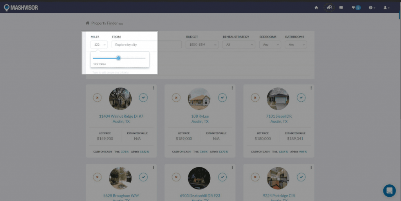This screenshot has height=201, width=401.
Task: Expand the Bedrooms dropdown
Action: (x=270, y=45)
